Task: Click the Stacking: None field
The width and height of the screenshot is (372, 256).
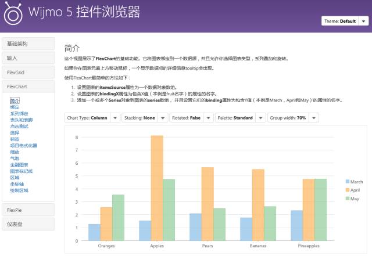Action: (x=139, y=118)
